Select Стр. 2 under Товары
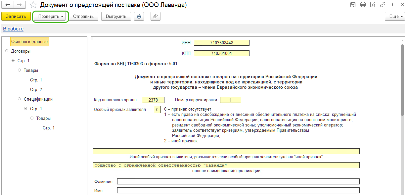Screen dimensions: 408x195 click(x=36, y=89)
